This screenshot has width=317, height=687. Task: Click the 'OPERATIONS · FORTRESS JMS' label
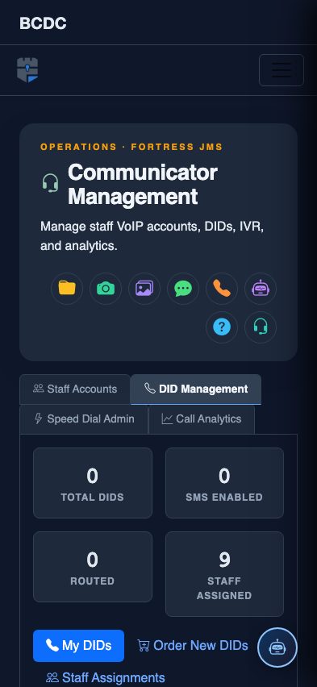(x=131, y=148)
